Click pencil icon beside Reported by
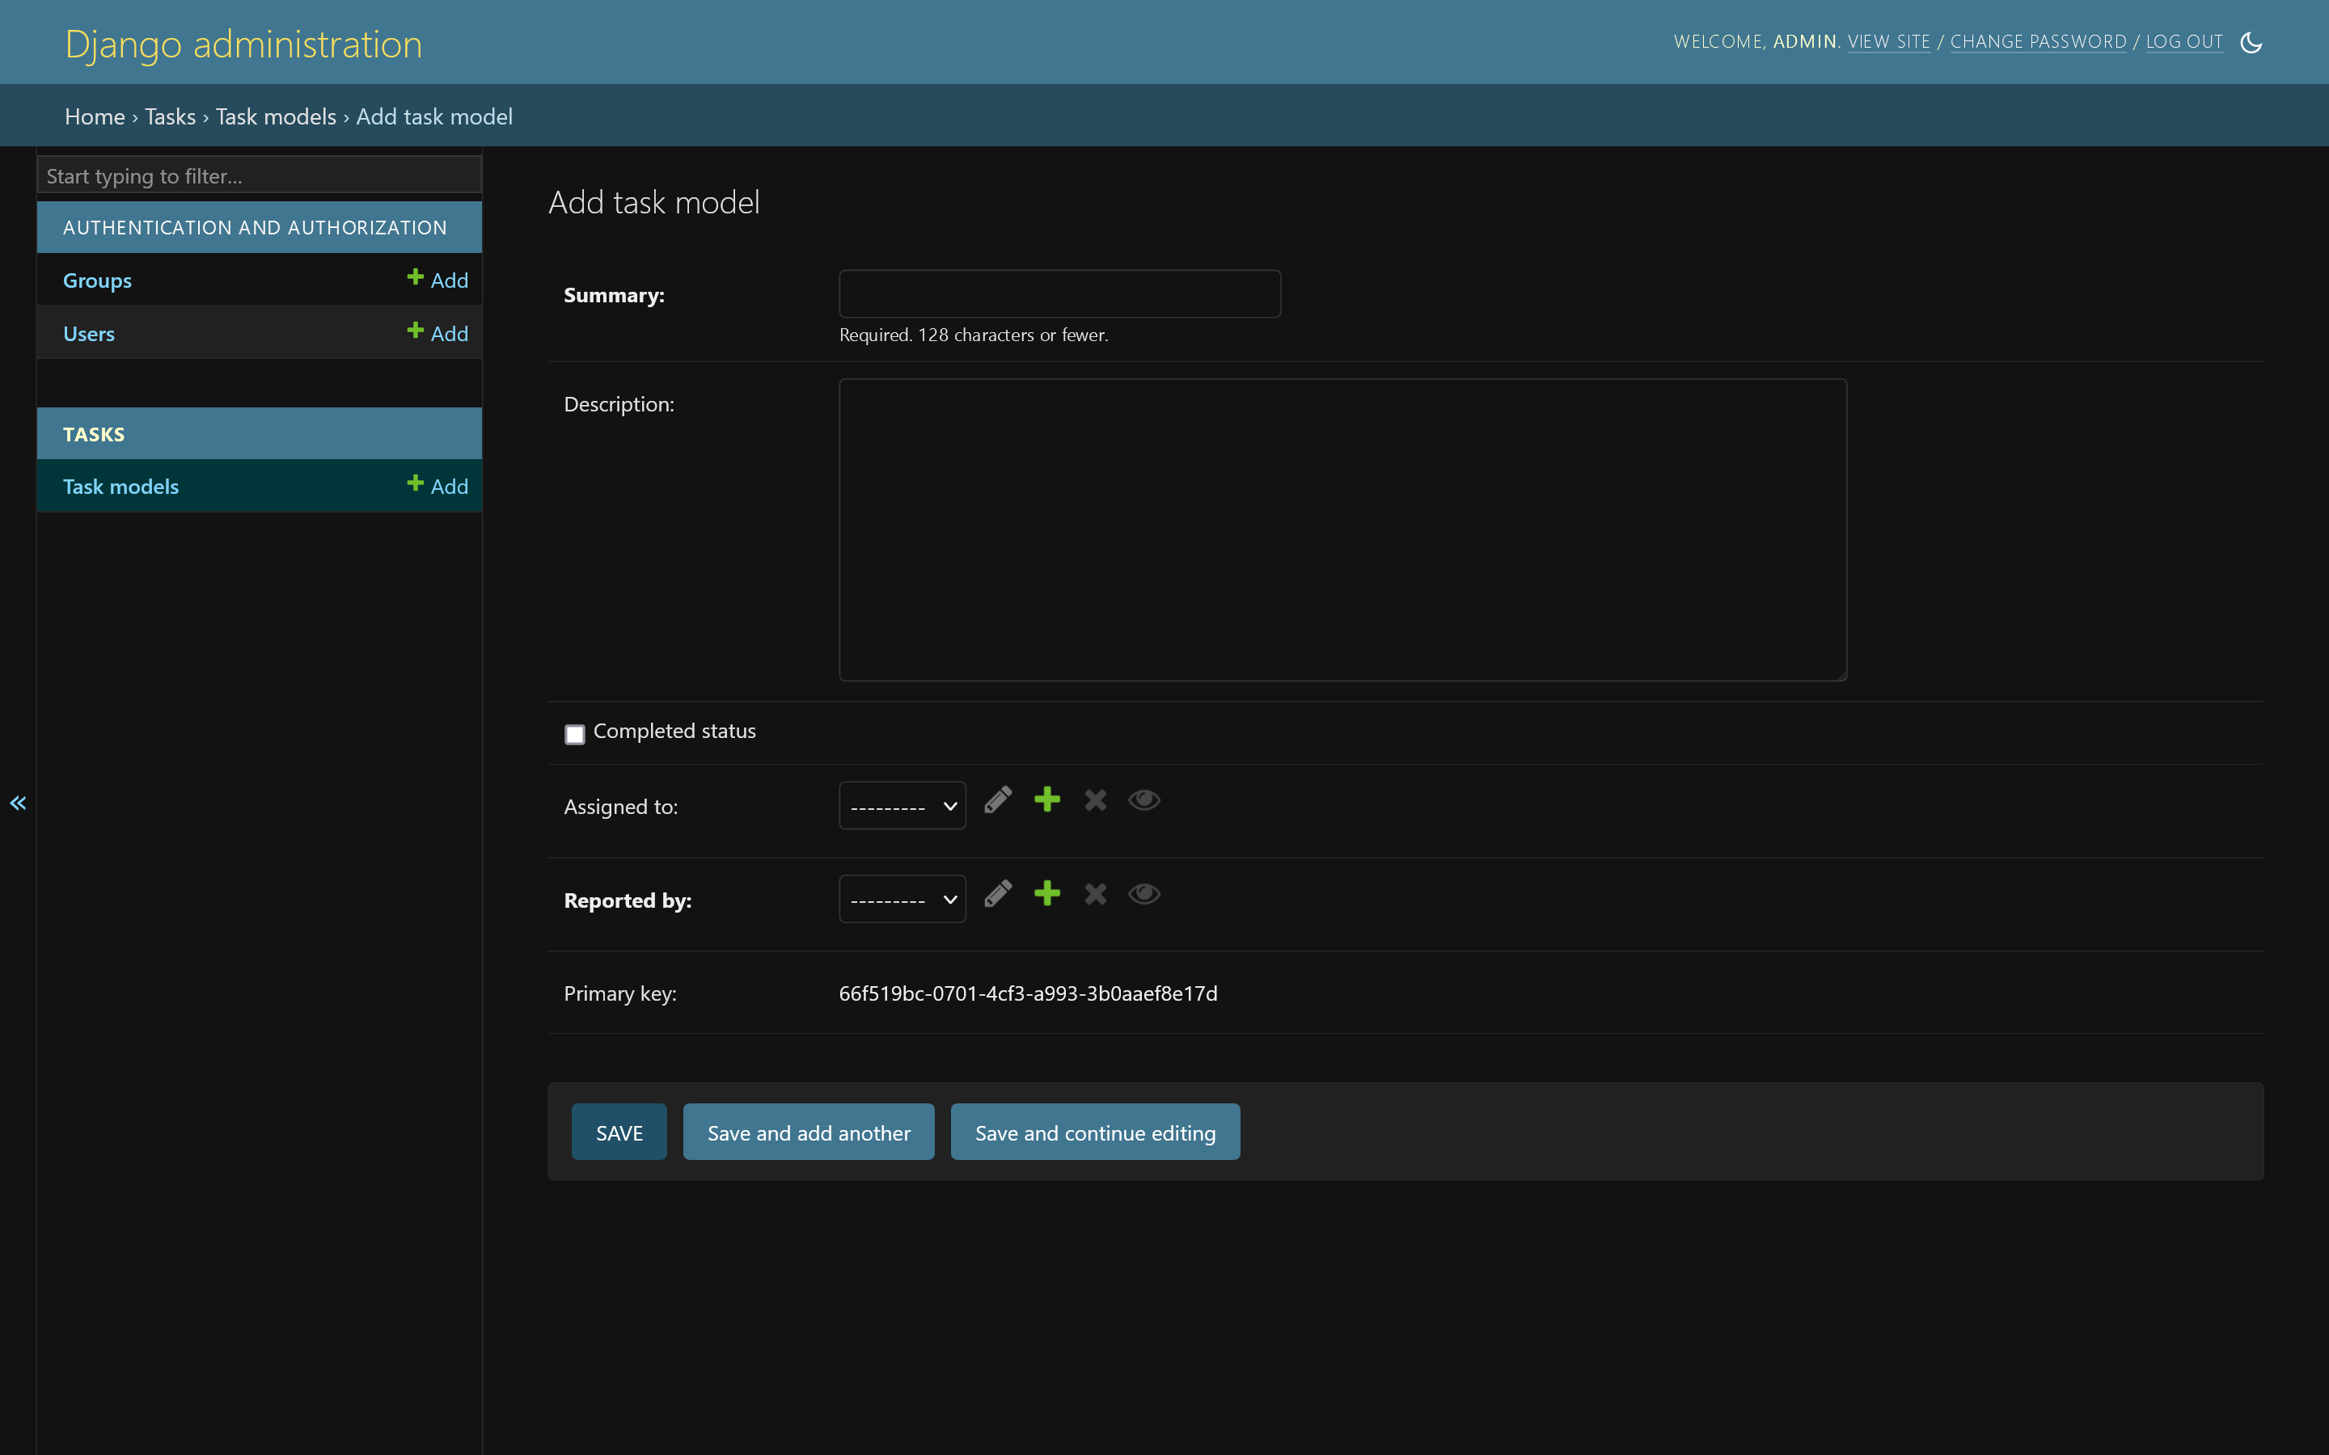Viewport: 2329px width, 1455px height. tap(998, 894)
